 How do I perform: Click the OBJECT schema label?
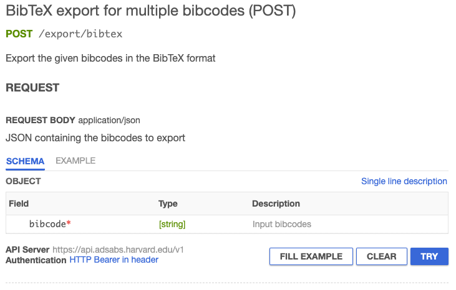[x=23, y=182]
